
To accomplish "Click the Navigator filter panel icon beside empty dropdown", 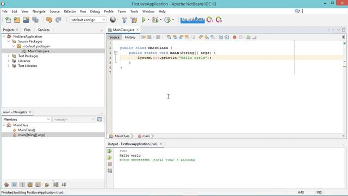I will [100, 119].
